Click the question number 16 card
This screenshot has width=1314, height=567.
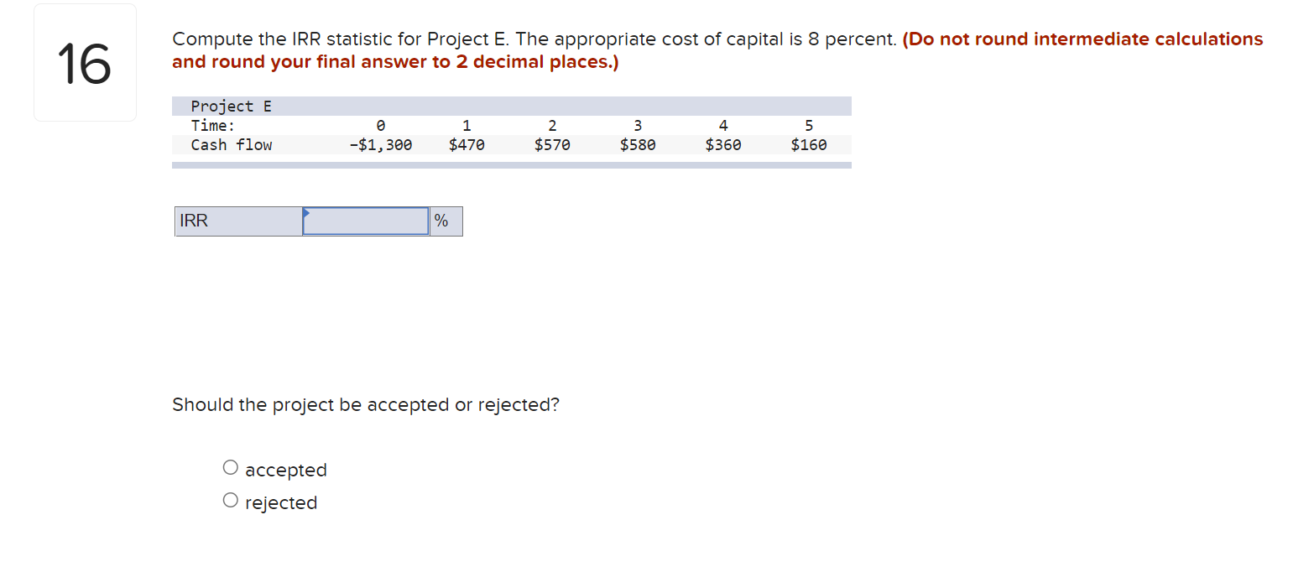coord(84,61)
